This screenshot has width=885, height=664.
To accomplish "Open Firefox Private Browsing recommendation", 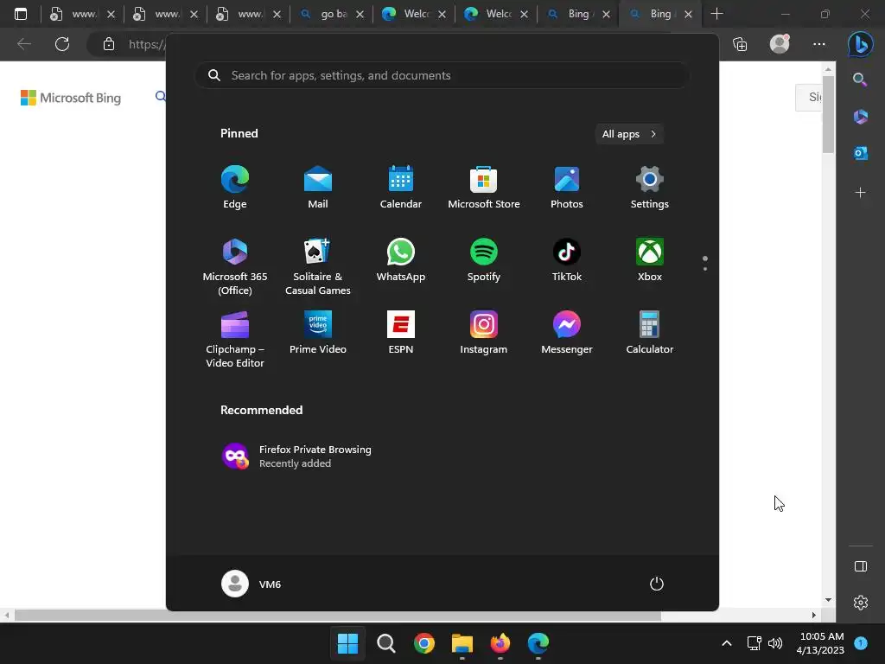I will coord(296,456).
